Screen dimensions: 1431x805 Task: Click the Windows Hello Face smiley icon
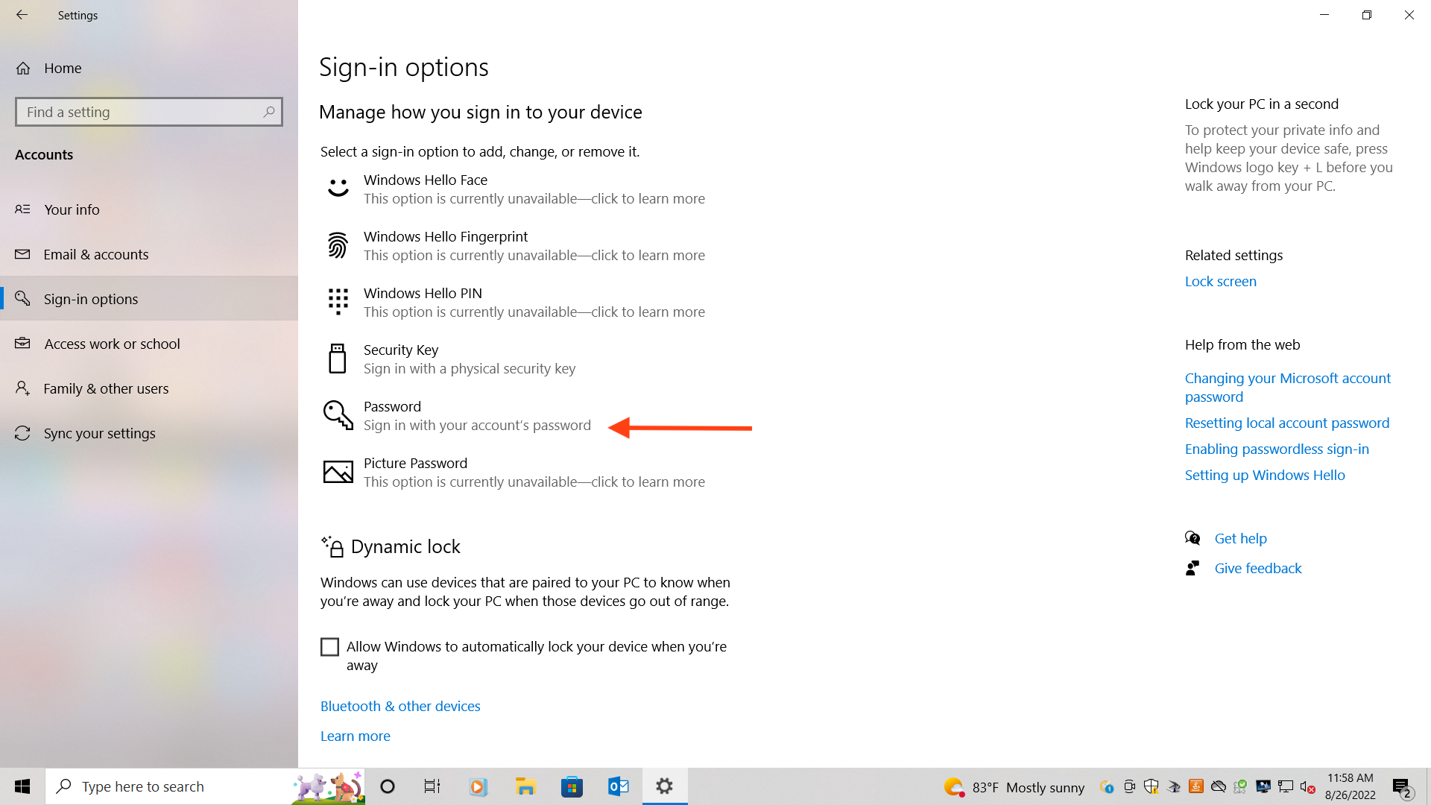(338, 189)
